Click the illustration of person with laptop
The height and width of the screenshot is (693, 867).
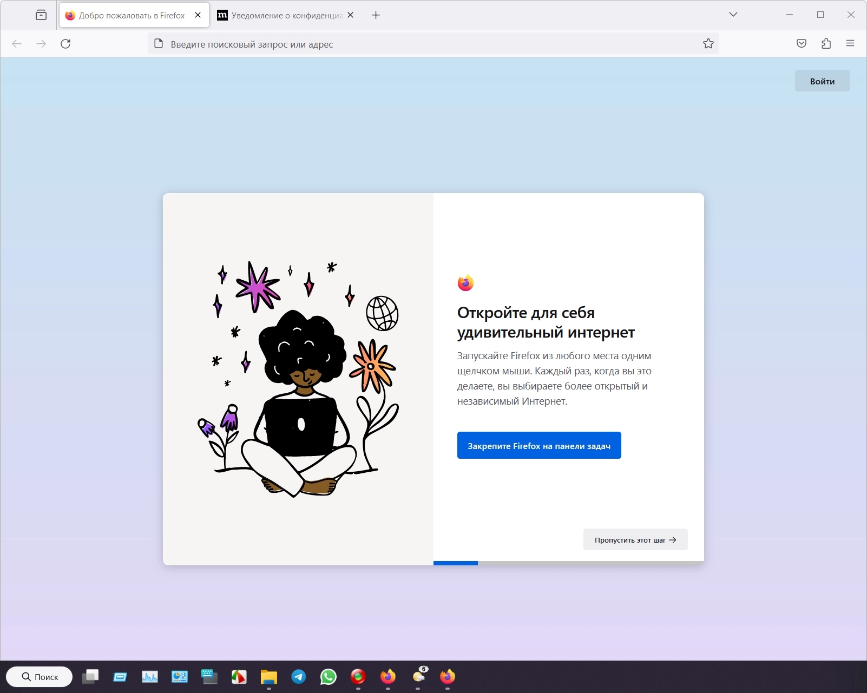298,379
